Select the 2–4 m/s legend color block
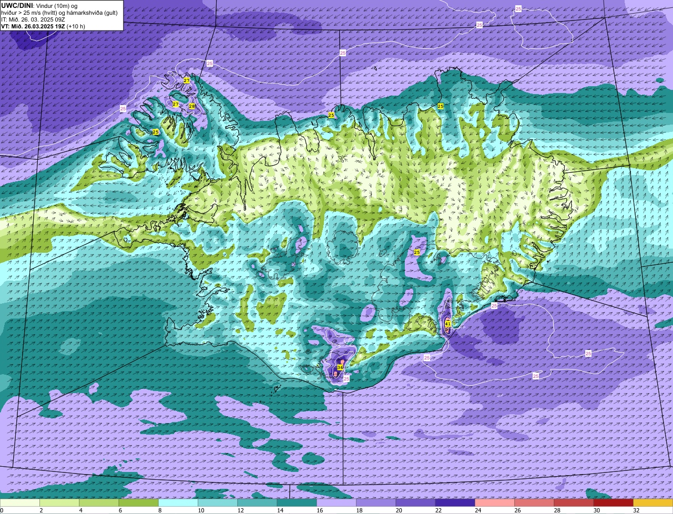Viewport: 673px width, 514px height. pyautogui.click(x=59, y=503)
